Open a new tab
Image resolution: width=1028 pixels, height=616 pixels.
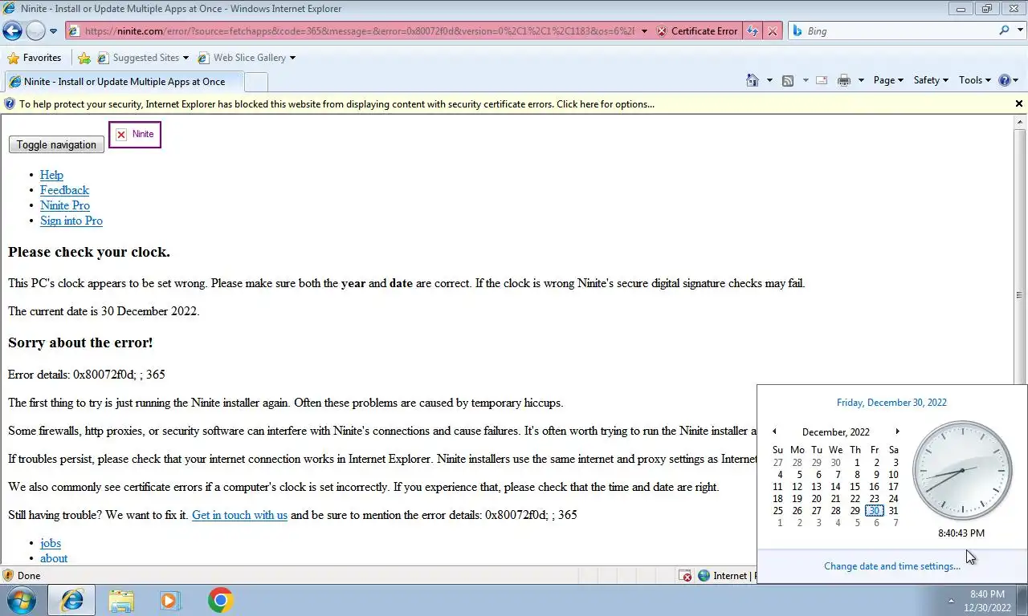(255, 82)
